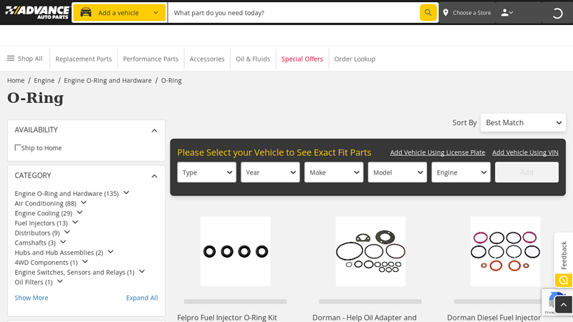Click the scroll-to-top arrow button
The image size is (573, 322).
point(563,305)
